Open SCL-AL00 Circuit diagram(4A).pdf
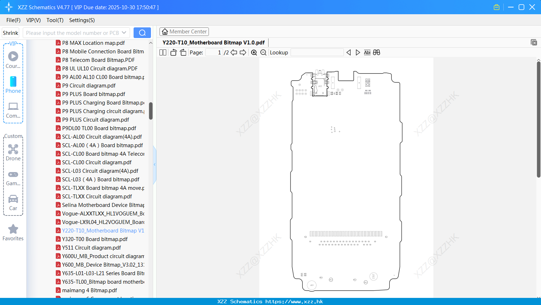Image resolution: width=541 pixels, height=305 pixels. click(102, 137)
